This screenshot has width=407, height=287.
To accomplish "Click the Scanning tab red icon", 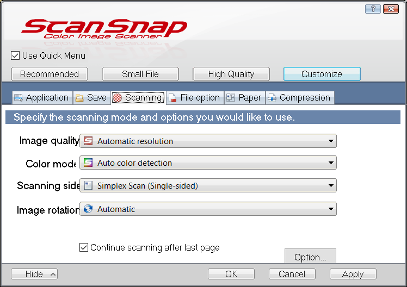I will click(118, 98).
